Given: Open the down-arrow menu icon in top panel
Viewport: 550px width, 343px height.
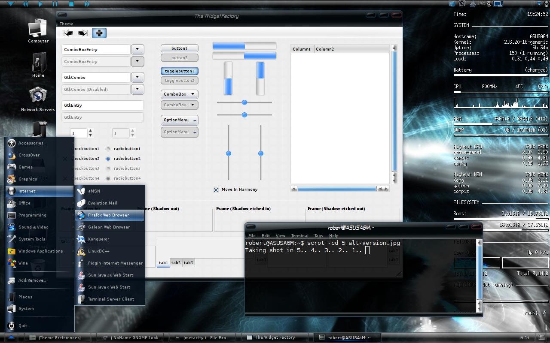Looking at the screenshot, I should point(10,4).
